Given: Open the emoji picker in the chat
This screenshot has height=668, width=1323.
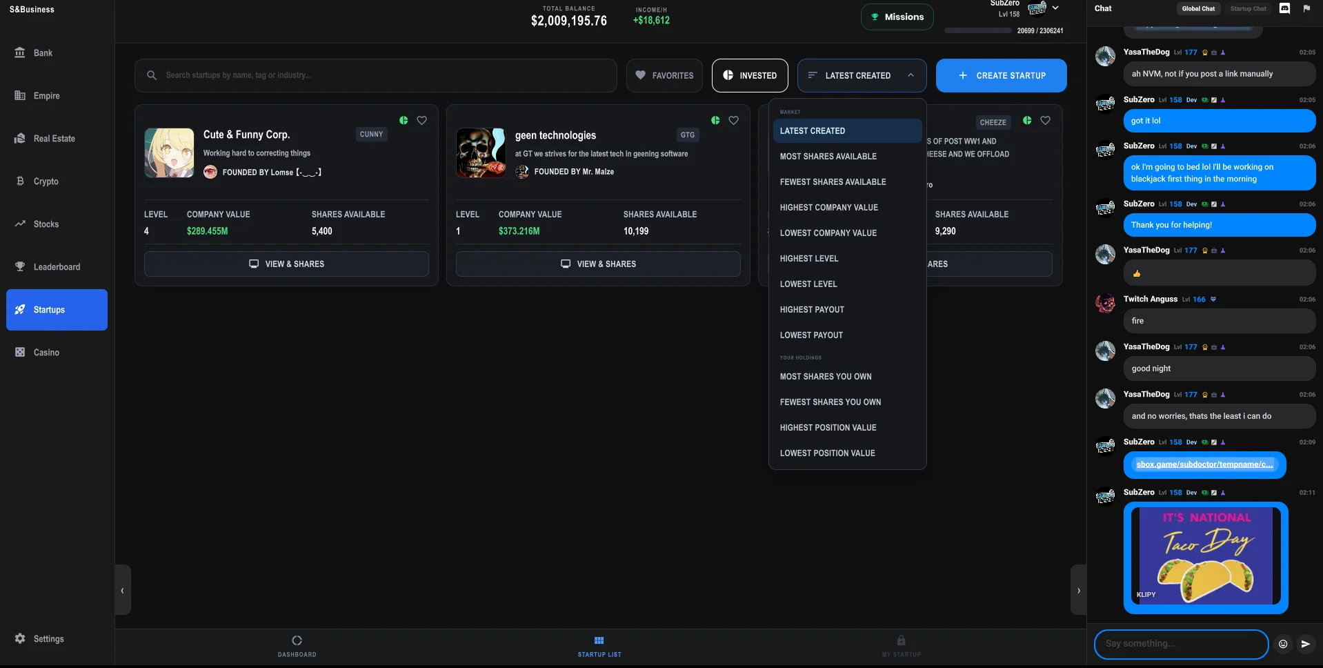Looking at the screenshot, I should tap(1283, 644).
